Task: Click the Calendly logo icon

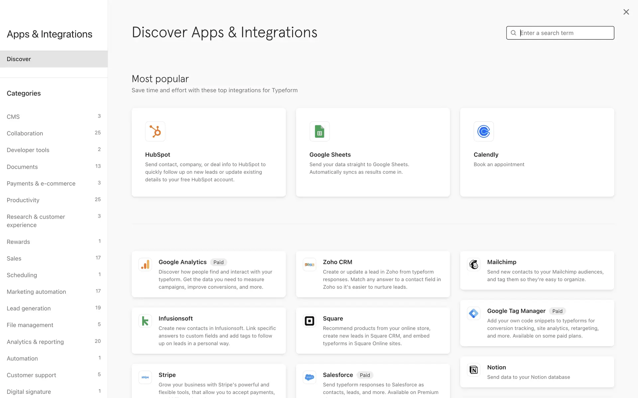Action: tap(483, 131)
